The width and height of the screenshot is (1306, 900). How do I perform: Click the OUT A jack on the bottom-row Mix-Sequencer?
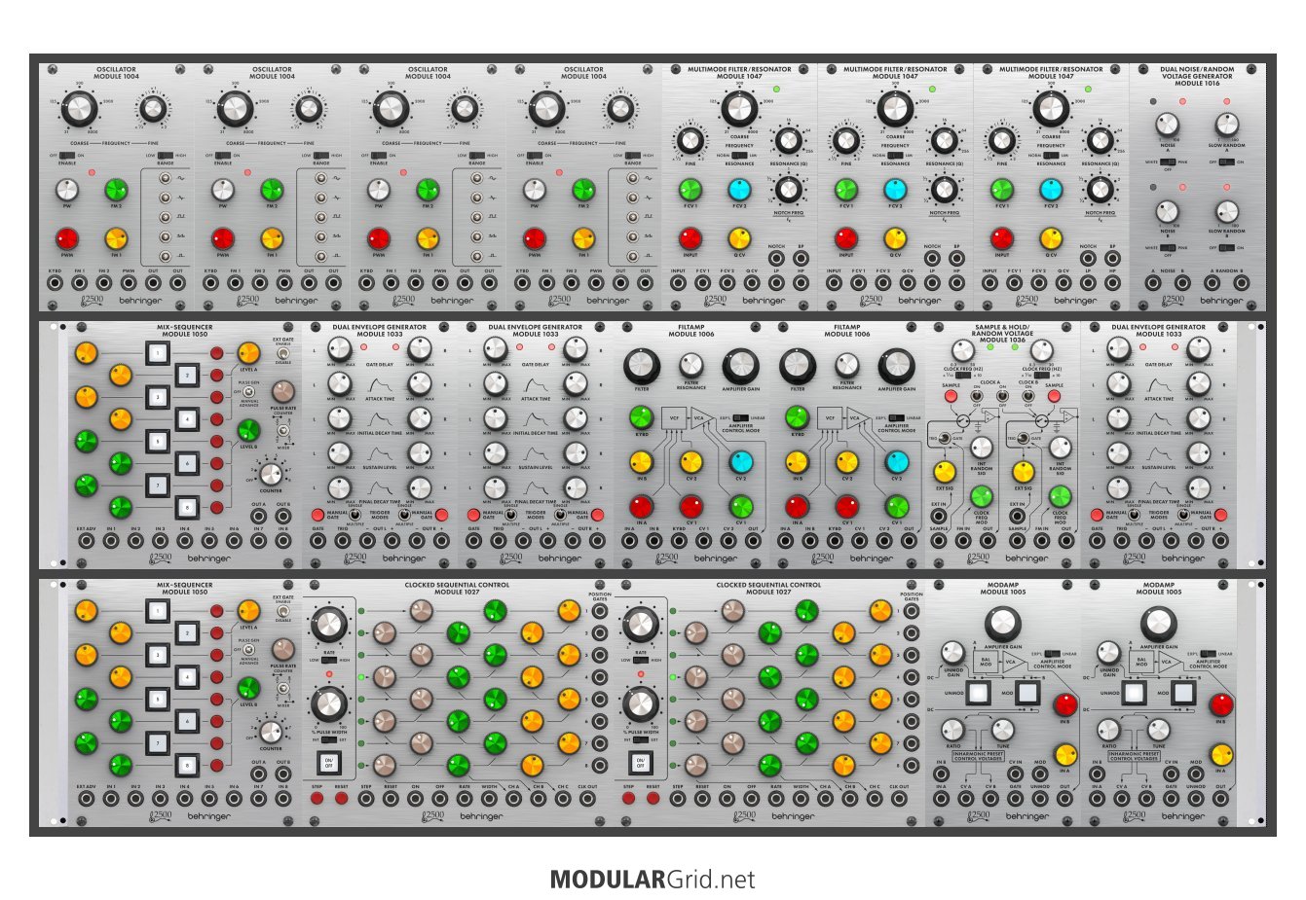tap(258, 774)
